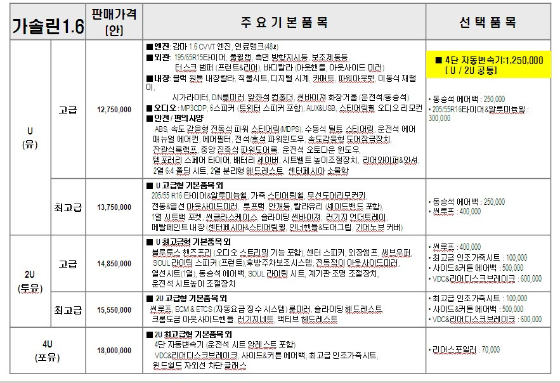Click VDC&리어디스크브레이크 600,000 in 2U 최고급 row
Screen dimensions: 560x383
click(485, 319)
